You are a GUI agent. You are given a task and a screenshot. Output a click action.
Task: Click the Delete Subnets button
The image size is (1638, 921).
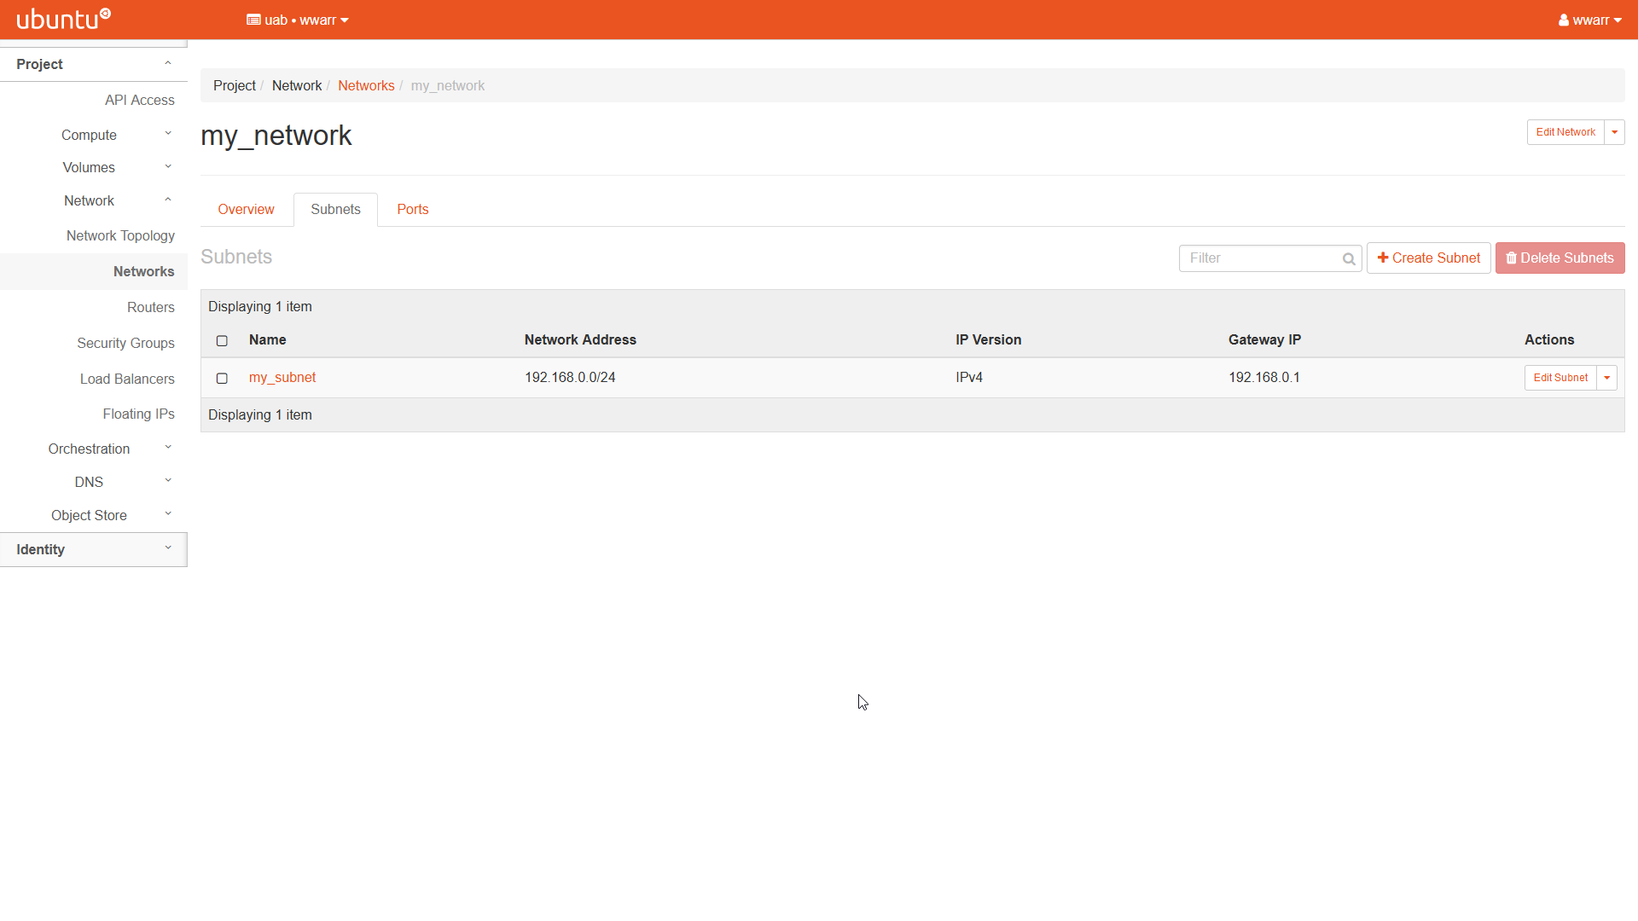pyautogui.click(x=1560, y=258)
